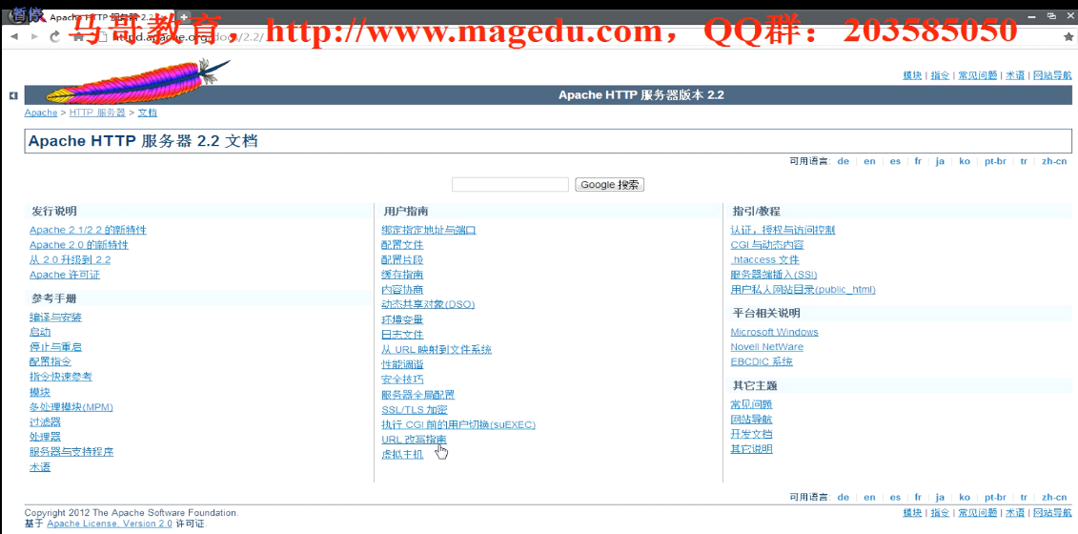The width and height of the screenshot is (1078, 534).
Task: Open 缓存指南 link
Action: (x=403, y=275)
